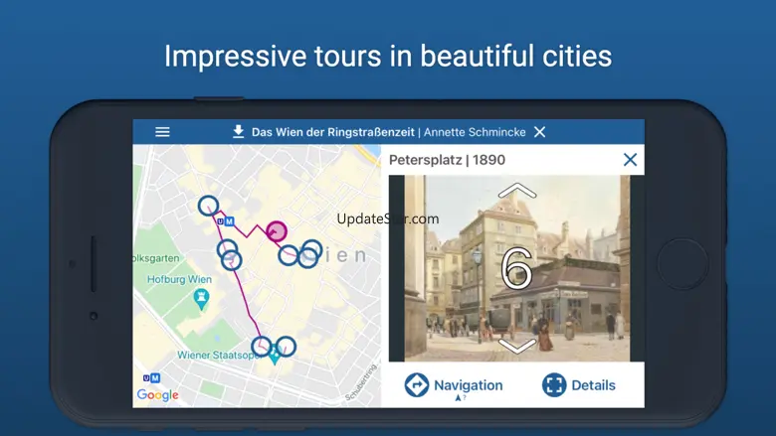Viewport: 776px width, 436px height.
Task: Open the hamburger menu
Action: click(162, 132)
